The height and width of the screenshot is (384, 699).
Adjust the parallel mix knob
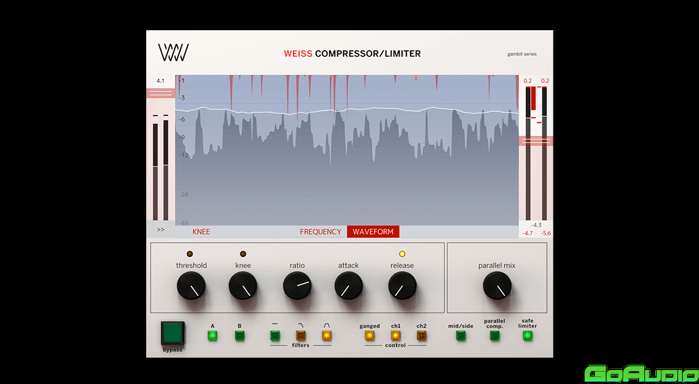496,286
